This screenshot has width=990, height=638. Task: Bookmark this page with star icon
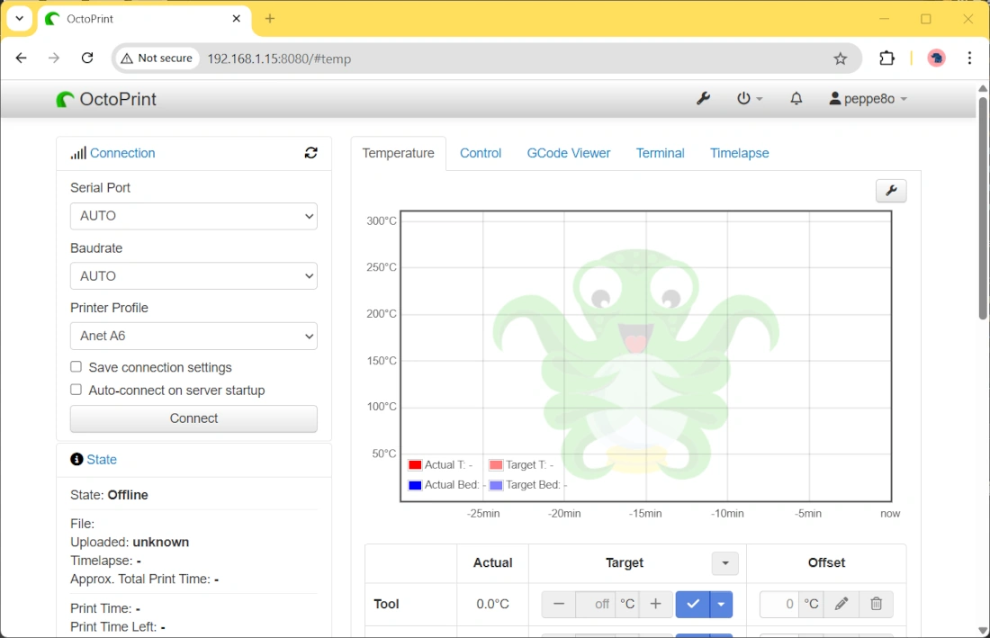[840, 58]
